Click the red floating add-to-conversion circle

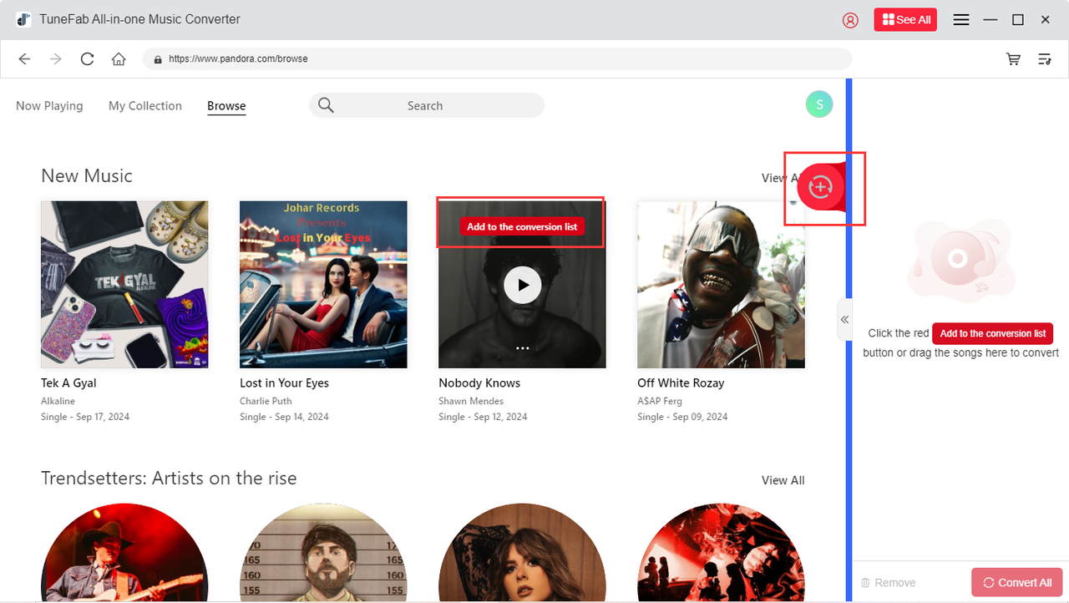tap(821, 188)
